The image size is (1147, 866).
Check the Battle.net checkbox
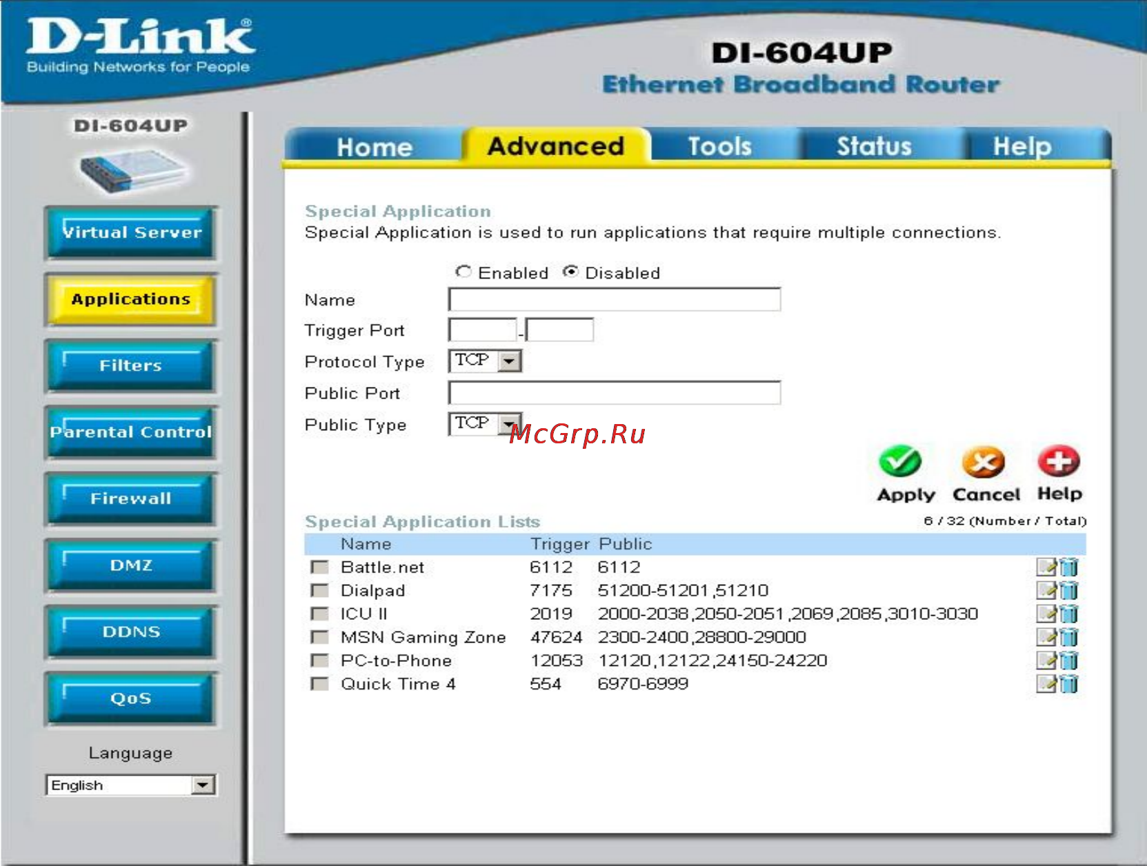pos(319,567)
